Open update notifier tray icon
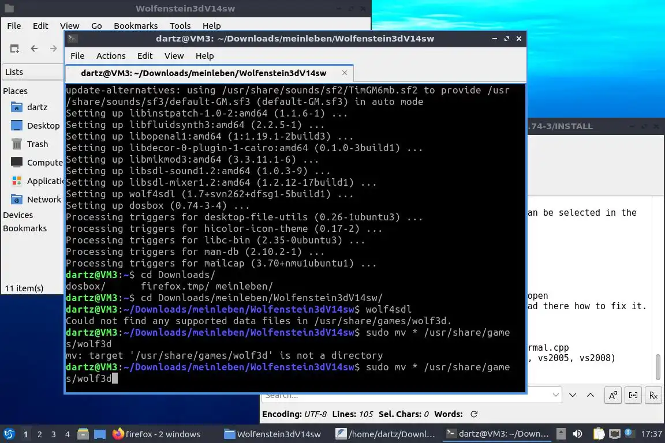This screenshot has height=443, width=665. point(629,433)
